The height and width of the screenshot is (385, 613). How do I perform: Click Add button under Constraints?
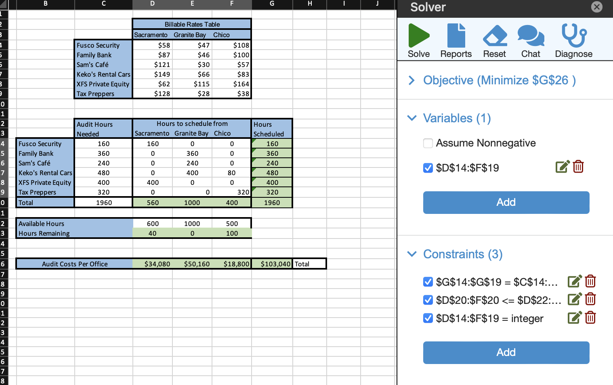[506, 352]
